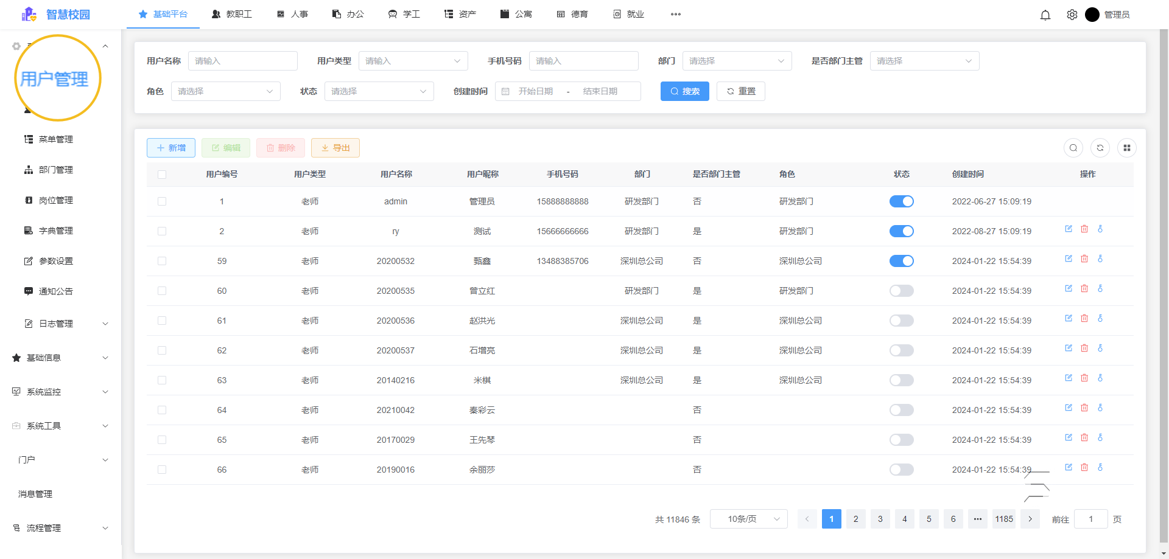Image resolution: width=1169 pixels, height=559 pixels.
Task: Open the settings gear icon
Action: [x=1072, y=14]
